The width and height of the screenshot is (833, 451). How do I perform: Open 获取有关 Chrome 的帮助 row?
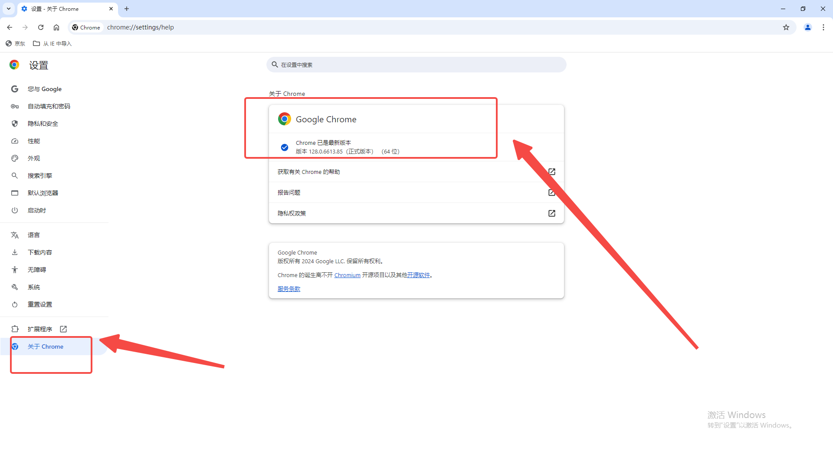click(x=416, y=172)
